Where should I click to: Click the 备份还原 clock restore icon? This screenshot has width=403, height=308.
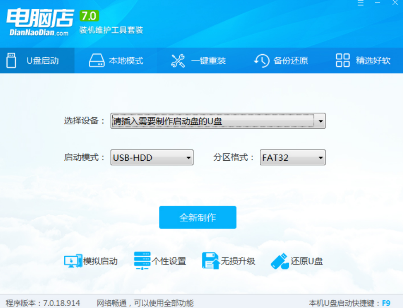[262, 60]
